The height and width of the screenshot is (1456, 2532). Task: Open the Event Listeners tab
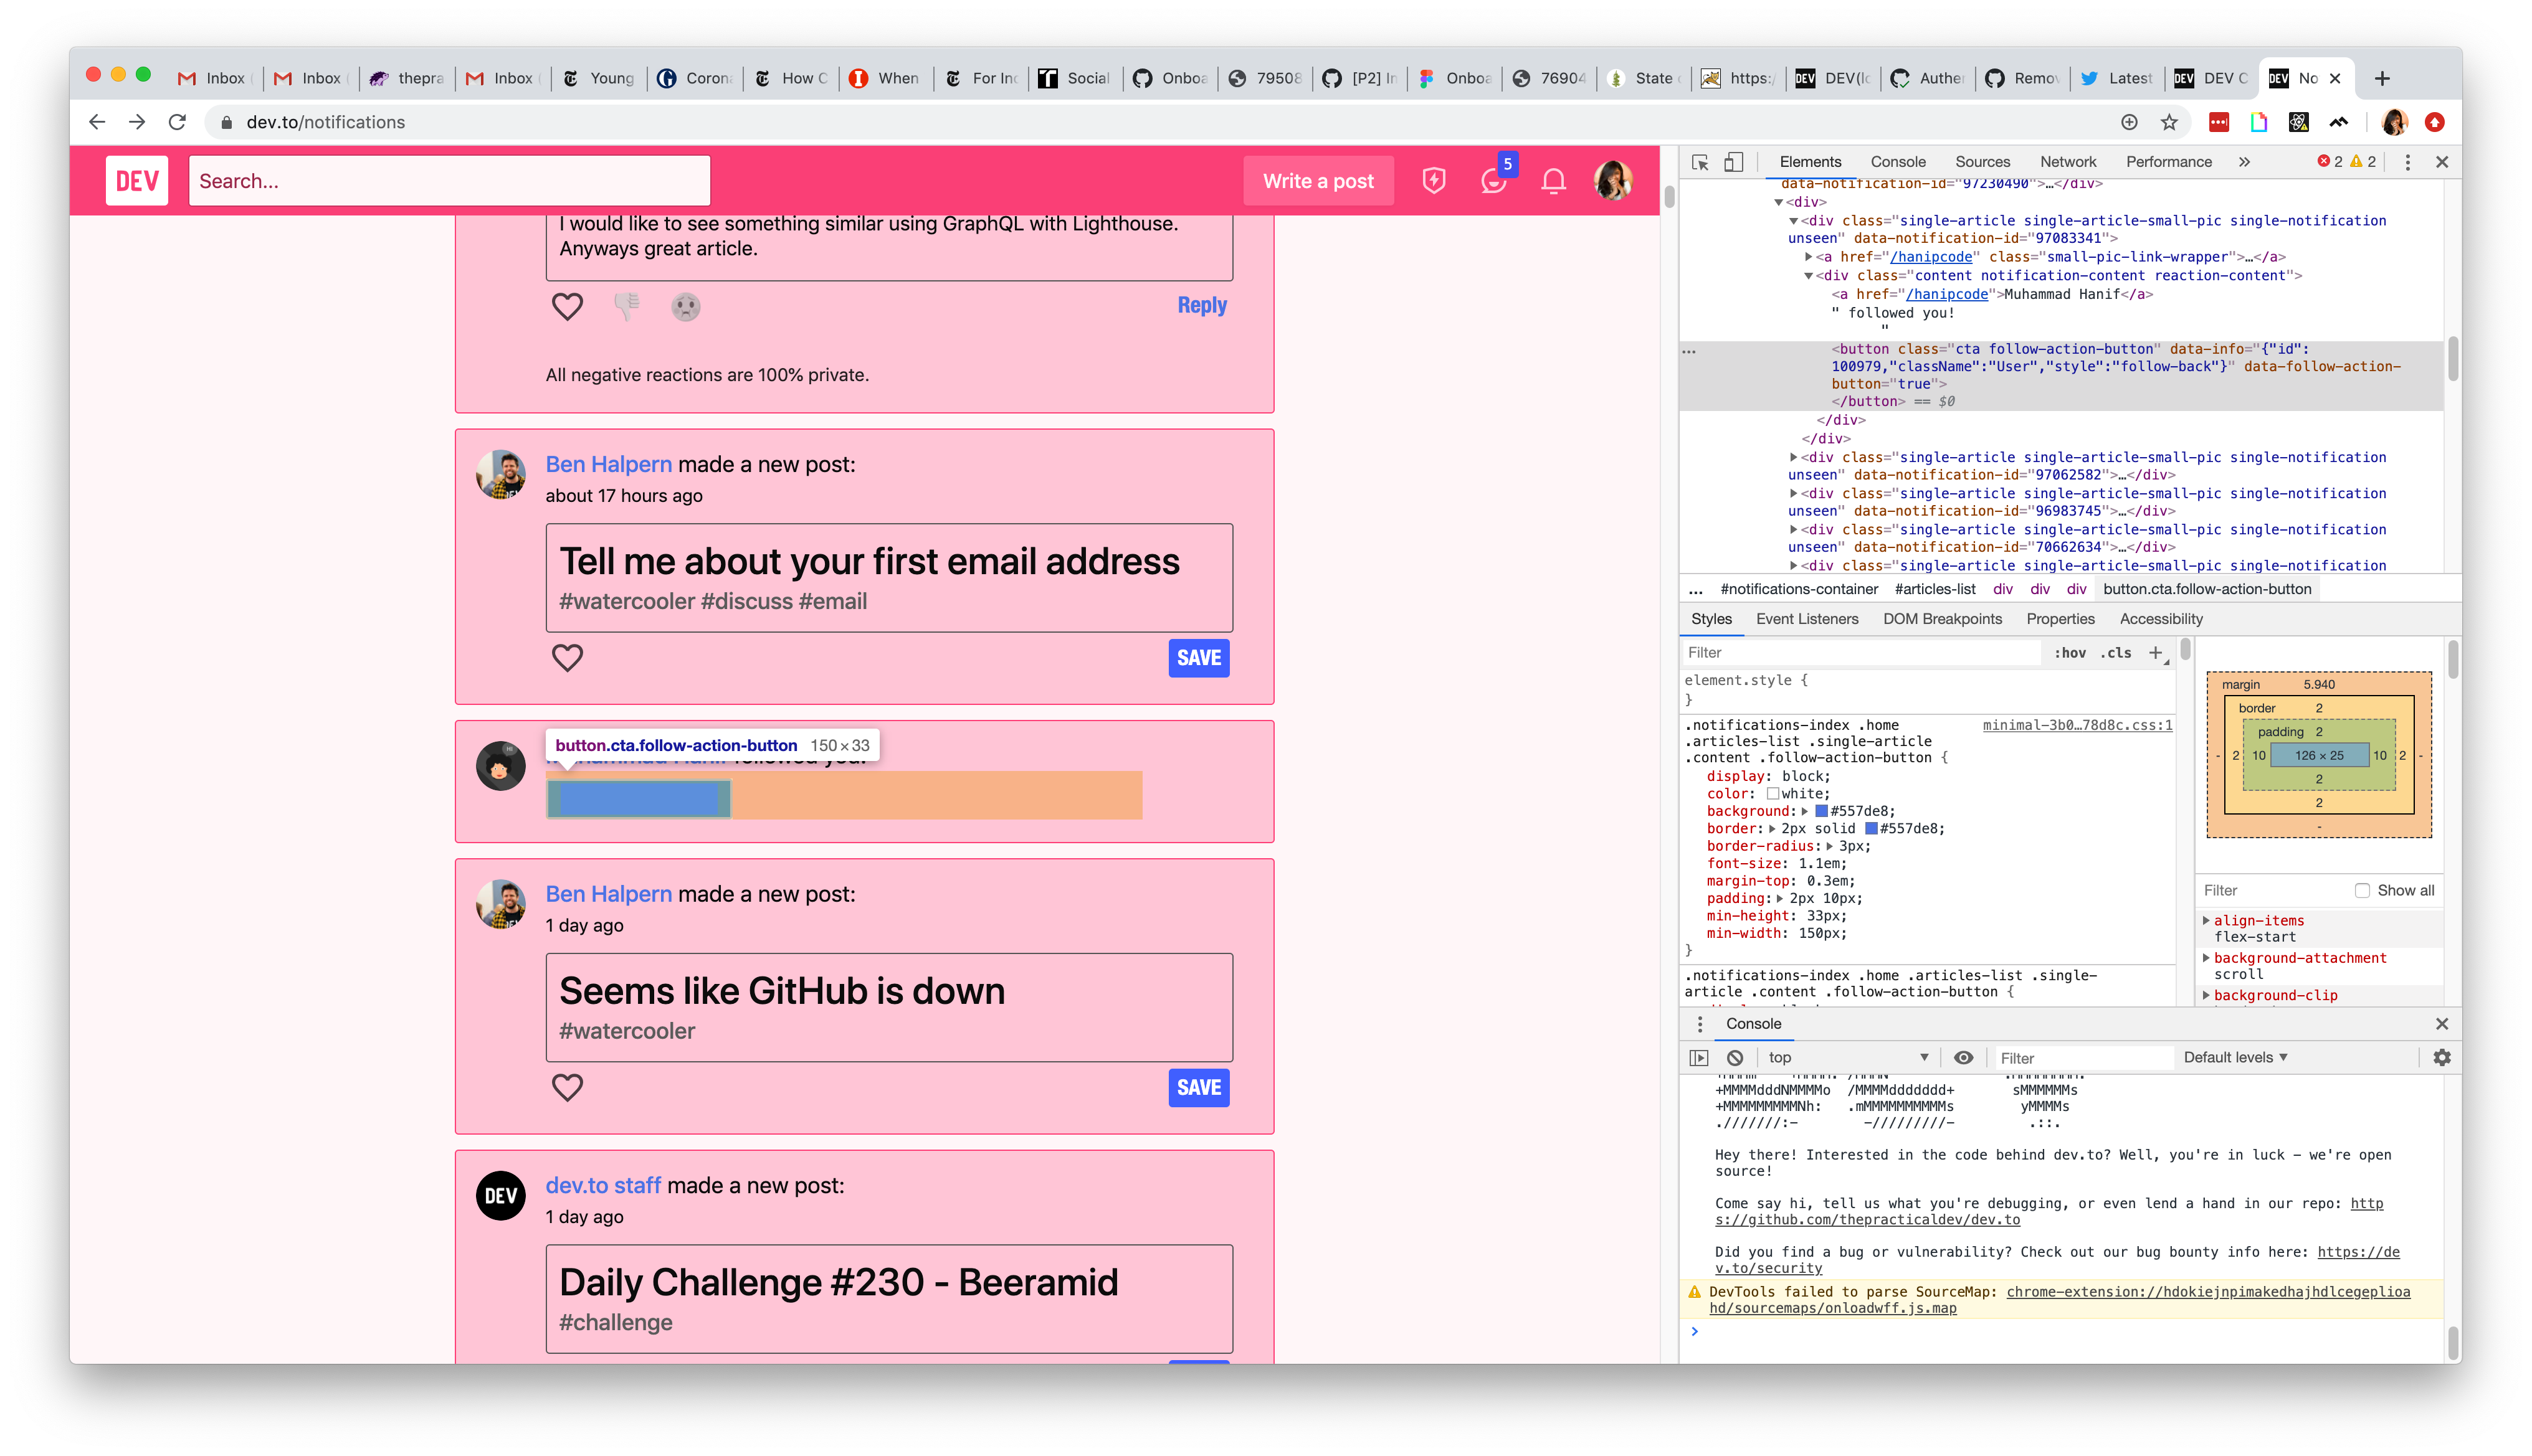[1807, 618]
